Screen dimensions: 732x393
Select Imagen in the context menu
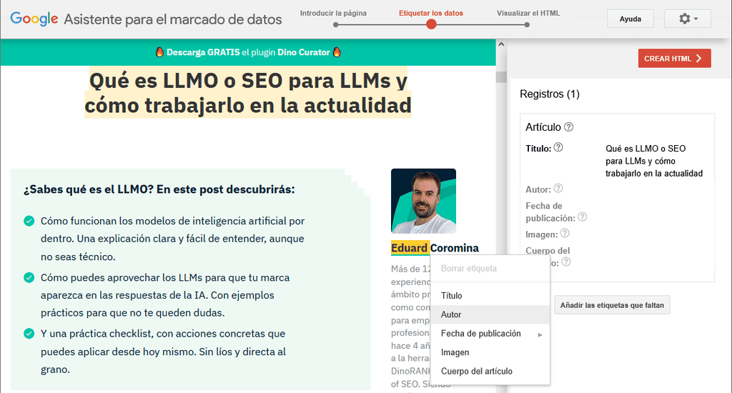tap(455, 352)
